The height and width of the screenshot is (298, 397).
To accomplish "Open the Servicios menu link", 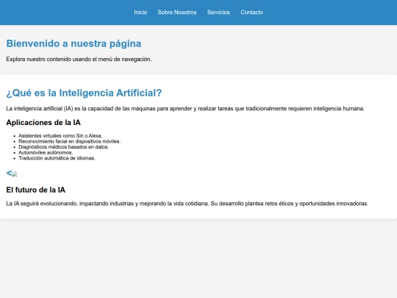I will click(218, 13).
